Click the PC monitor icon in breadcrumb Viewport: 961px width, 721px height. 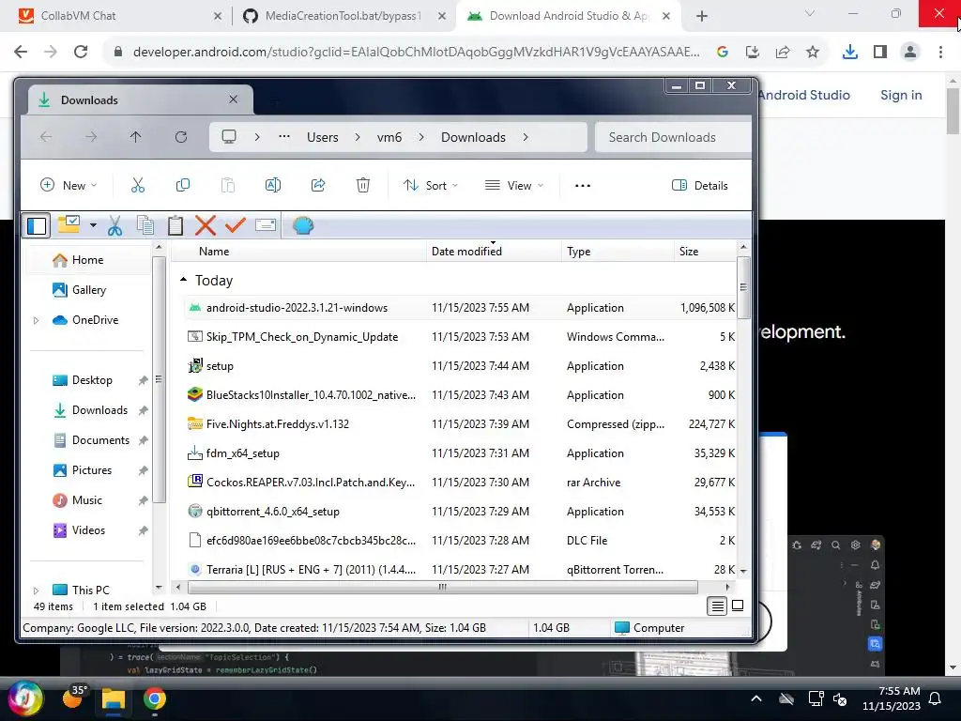click(x=229, y=137)
